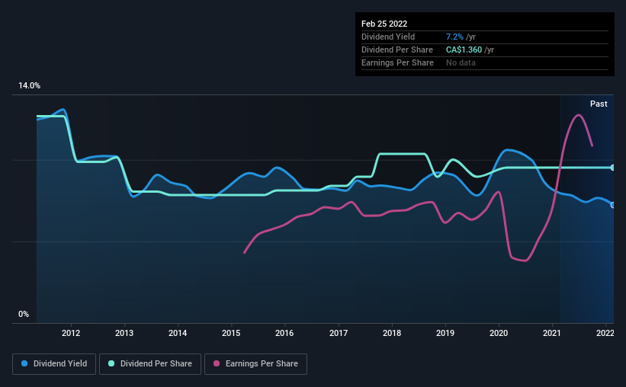Viewport: 626px width, 387px height.
Task: Select the Dividend Yield endpoint marker
Action: pyautogui.click(x=613, y=205)
